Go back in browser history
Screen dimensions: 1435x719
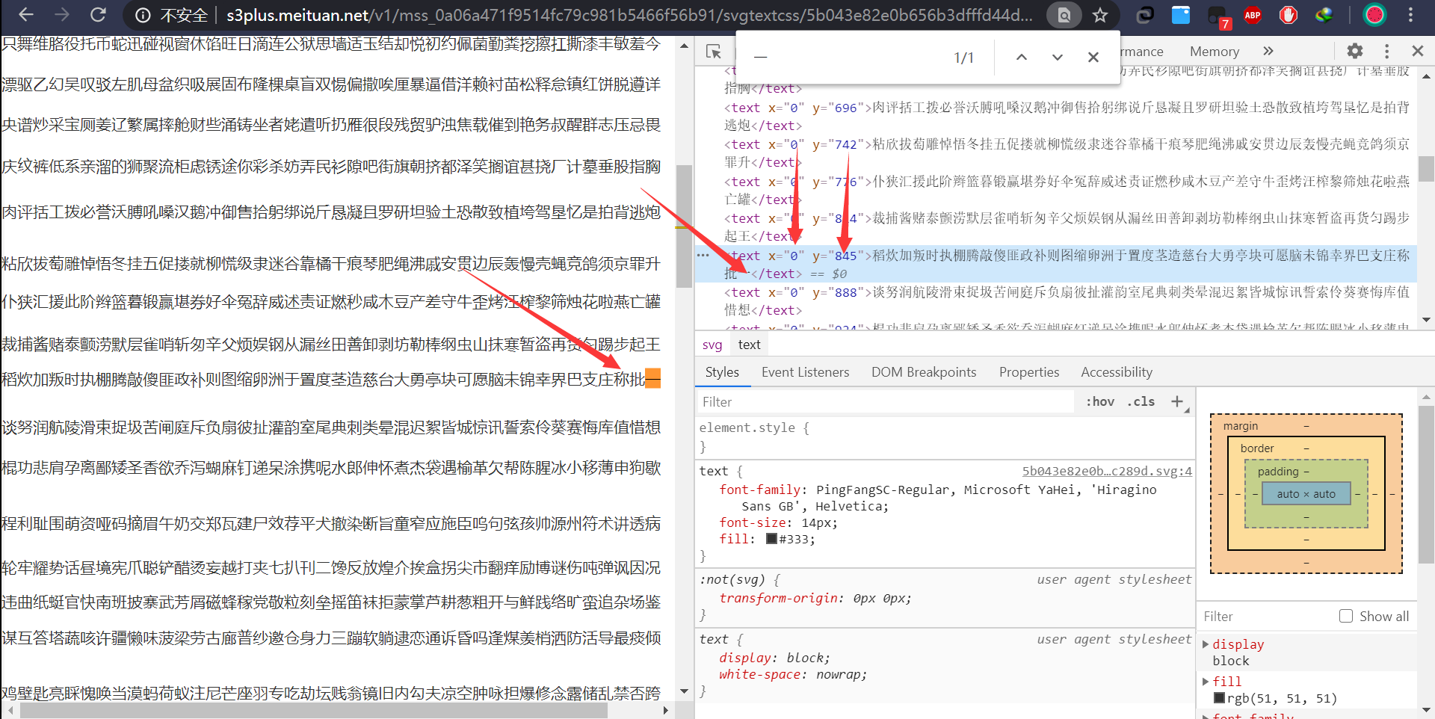pyautogui.click(x=26, y=14)
